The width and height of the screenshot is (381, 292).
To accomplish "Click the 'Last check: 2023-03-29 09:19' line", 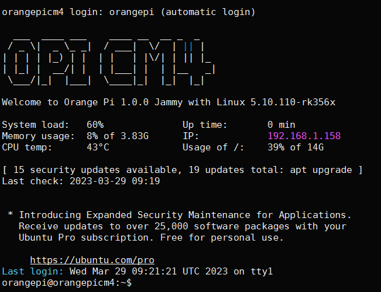I will [81, 181].
